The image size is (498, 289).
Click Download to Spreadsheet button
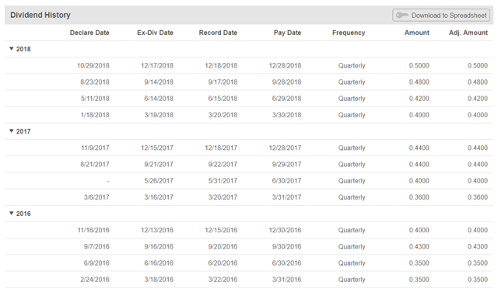coord(441,16)
